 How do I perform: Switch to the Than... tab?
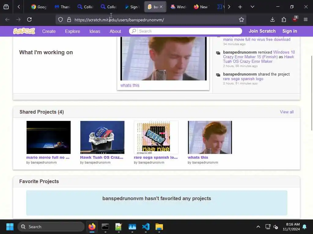pyautogui.click(x=62, y=7)
